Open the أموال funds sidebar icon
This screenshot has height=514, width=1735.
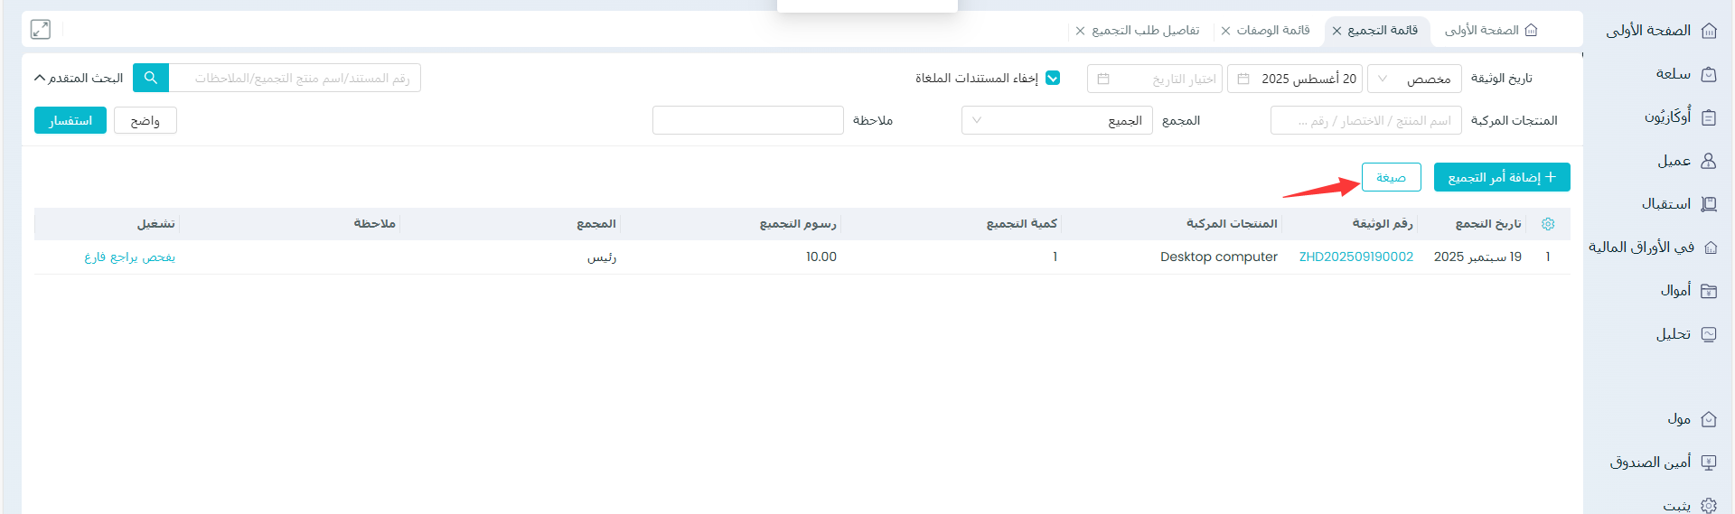1708,291
